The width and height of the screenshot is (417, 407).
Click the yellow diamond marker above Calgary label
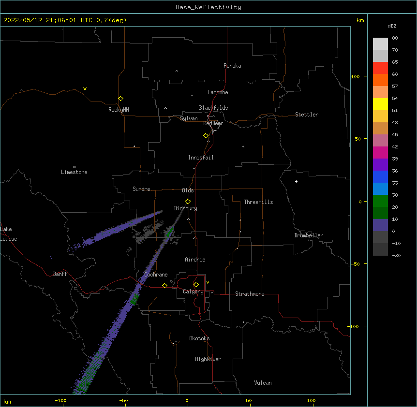pyautogui.click(x=196, y=285)
